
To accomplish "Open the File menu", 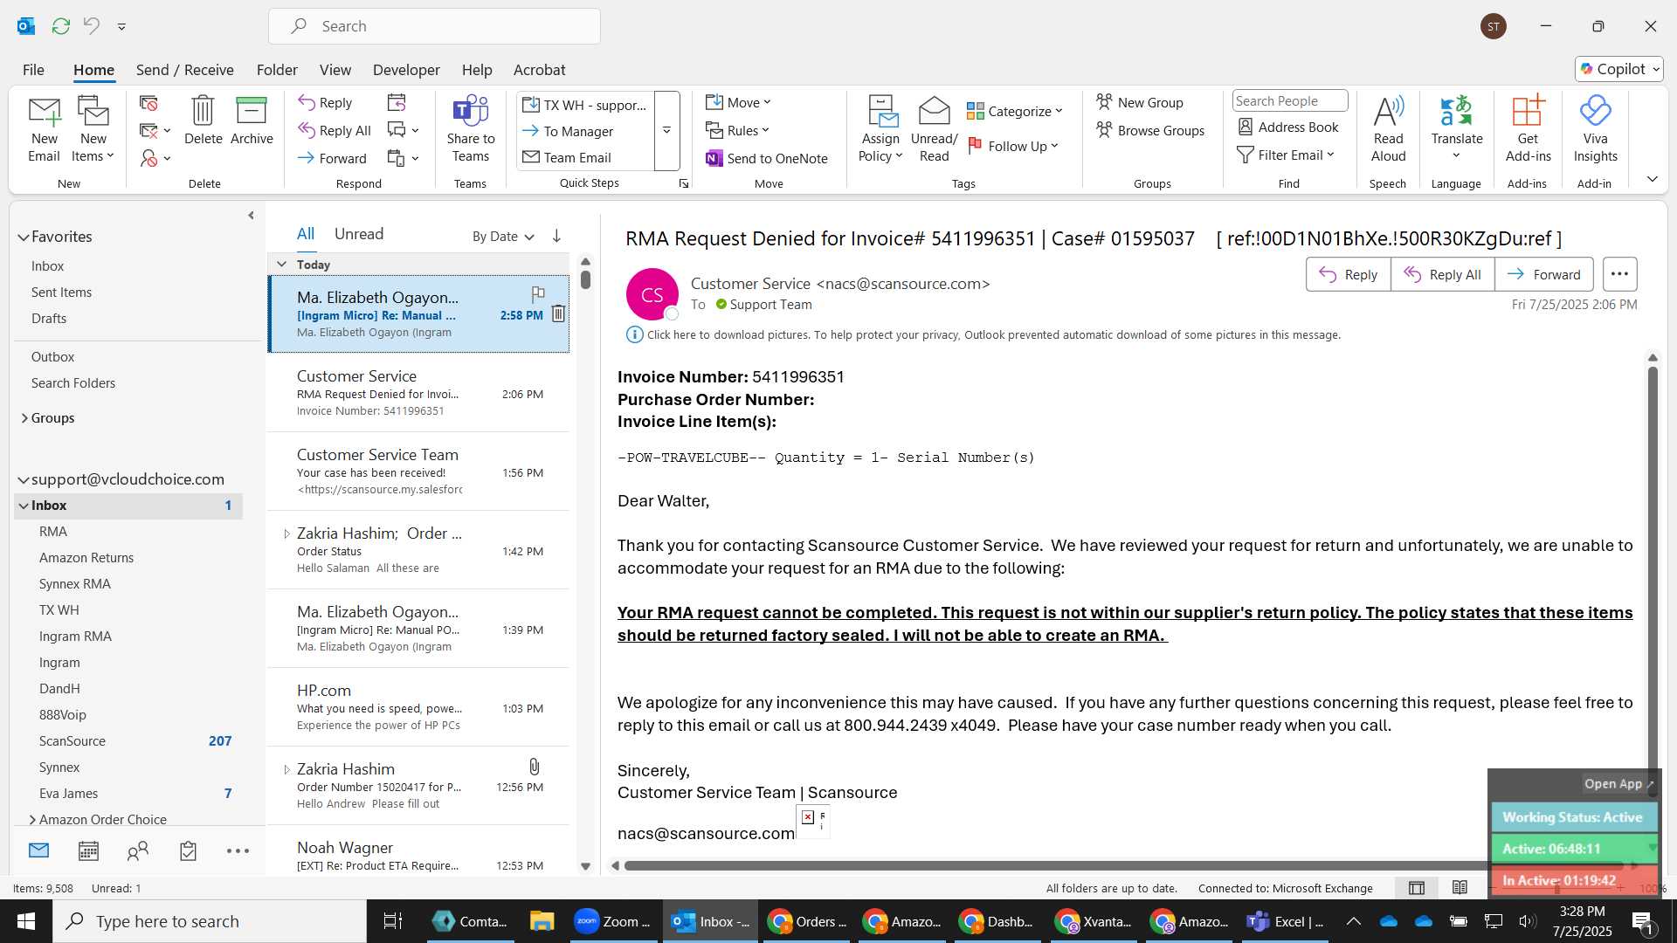I will tap(33, 70).
